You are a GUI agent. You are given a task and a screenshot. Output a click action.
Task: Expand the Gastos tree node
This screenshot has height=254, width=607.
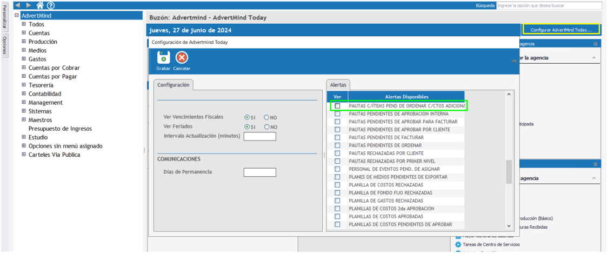pos(24,59)
